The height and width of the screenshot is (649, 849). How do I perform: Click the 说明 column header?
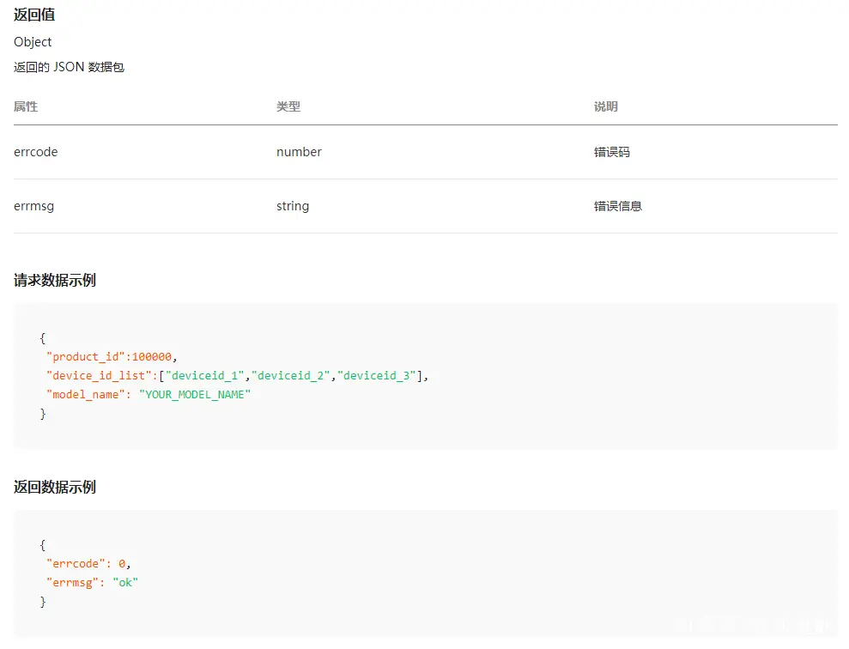pos(605,106)
